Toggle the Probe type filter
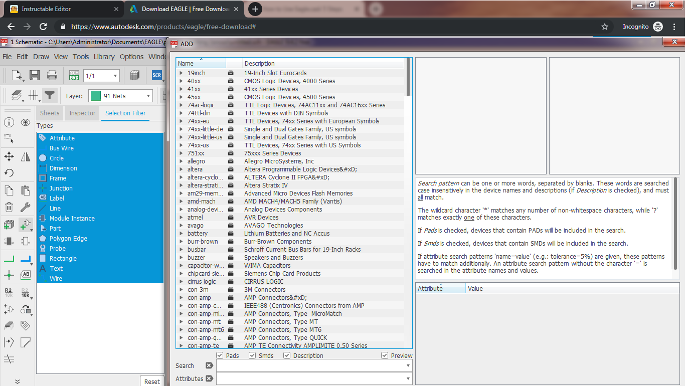 coord(100,248)
